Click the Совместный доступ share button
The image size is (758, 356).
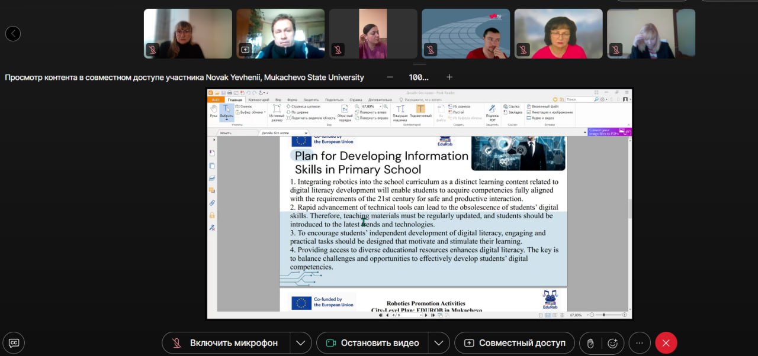(x=514, y=343)
